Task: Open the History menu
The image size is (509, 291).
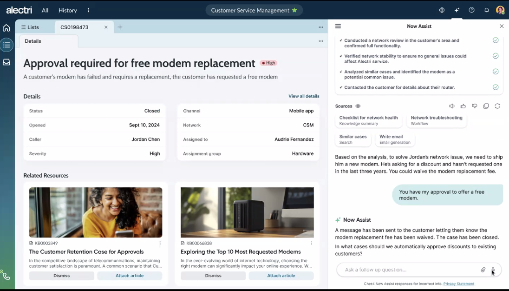Action: 68,10
